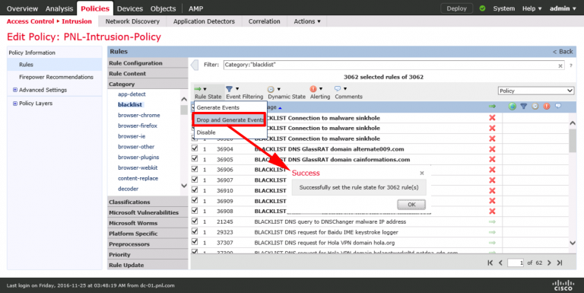Click green arrow state icon for rule 21245
Screen dimensions: 584x293
click(492, 221)
